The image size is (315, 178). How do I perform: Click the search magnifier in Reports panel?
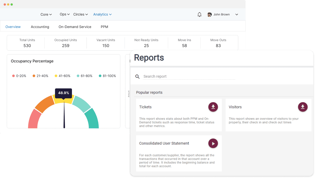(137, 77)
